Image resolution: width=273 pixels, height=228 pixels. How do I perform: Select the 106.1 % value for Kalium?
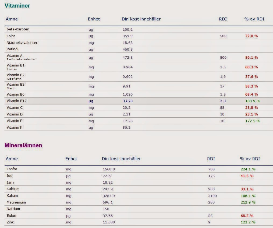pyautogui.click(x=248, y=196)
